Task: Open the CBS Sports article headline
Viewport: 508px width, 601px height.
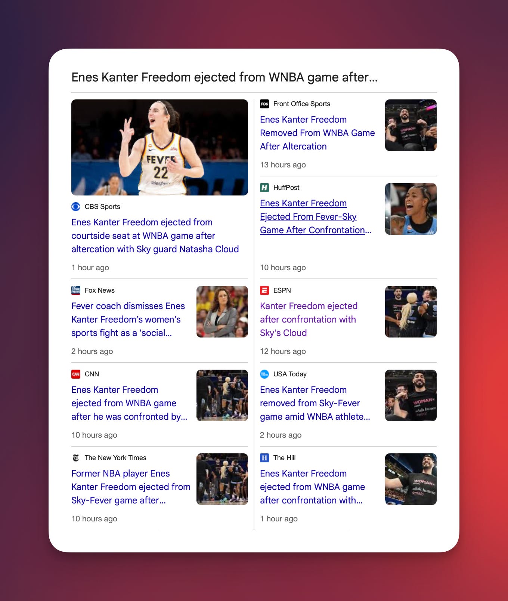Action: (155, 236)
